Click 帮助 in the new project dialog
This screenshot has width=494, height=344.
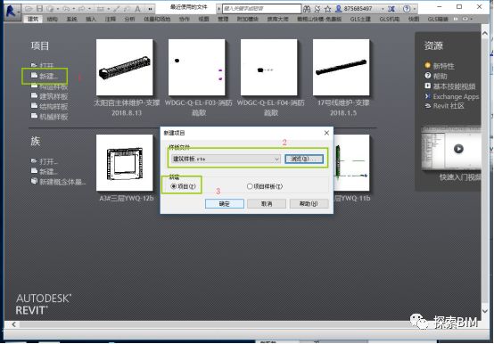point(309,203)
